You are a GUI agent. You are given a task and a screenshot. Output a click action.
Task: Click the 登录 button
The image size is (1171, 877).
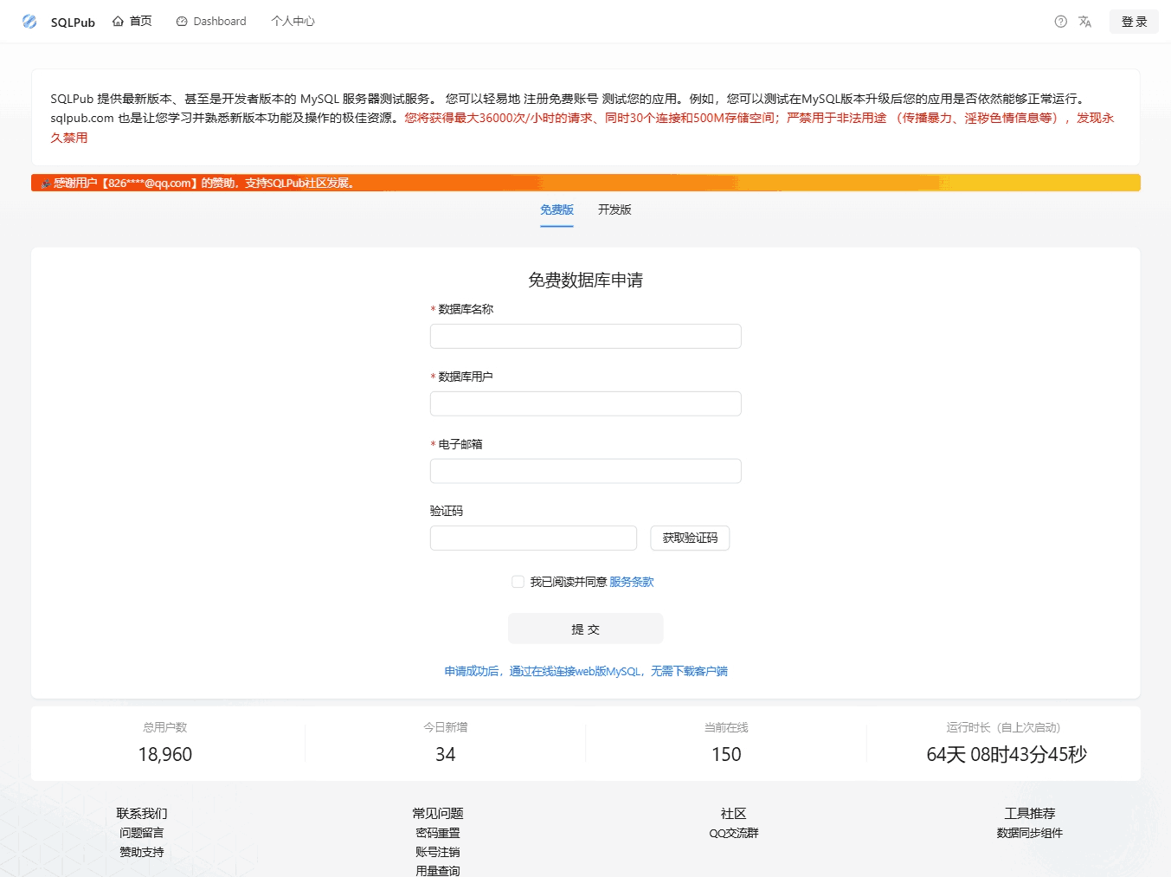click(1133, 22)
